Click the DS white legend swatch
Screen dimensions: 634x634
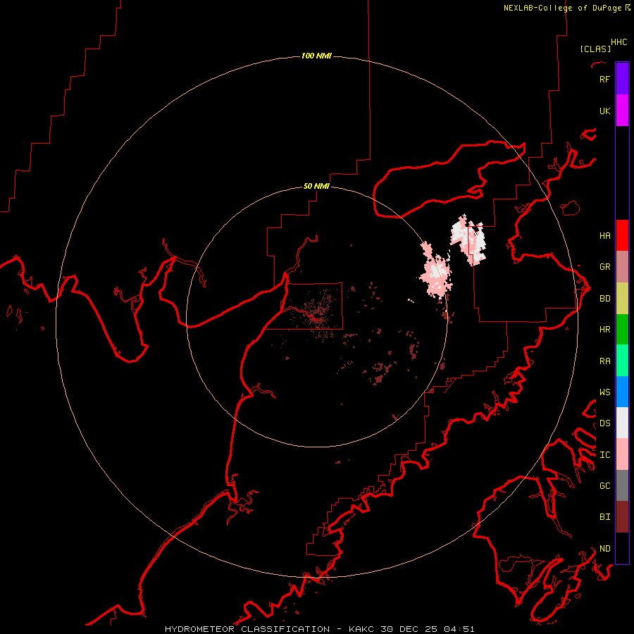pyautogui.click(x=622, y=423)
